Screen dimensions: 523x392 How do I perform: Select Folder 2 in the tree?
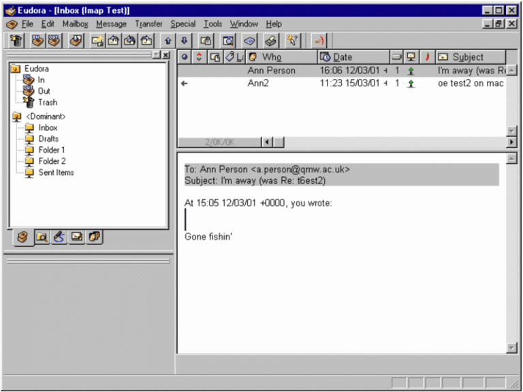(52, 161)
